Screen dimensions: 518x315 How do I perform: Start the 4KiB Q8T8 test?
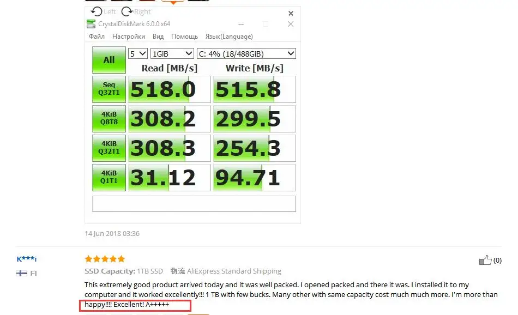[109, 119]
